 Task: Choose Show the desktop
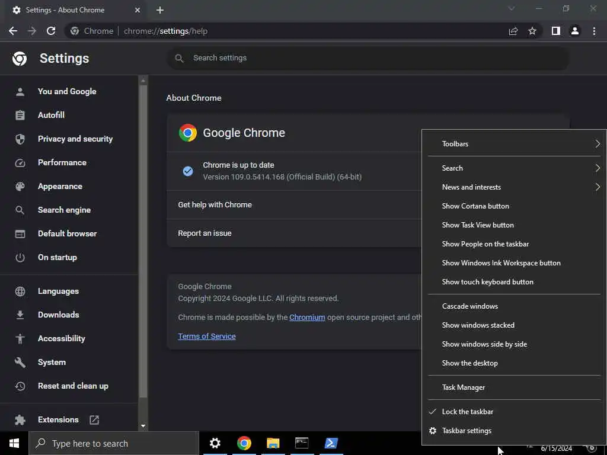pos(514,363)
